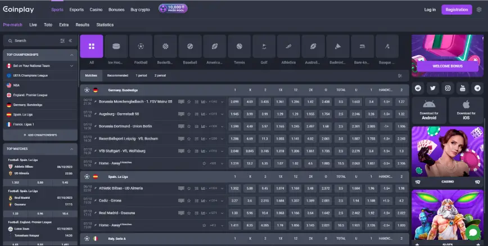The image size is (488, 246).
Task: Select the Baseball sport icon
Action: tap(190, 47)
